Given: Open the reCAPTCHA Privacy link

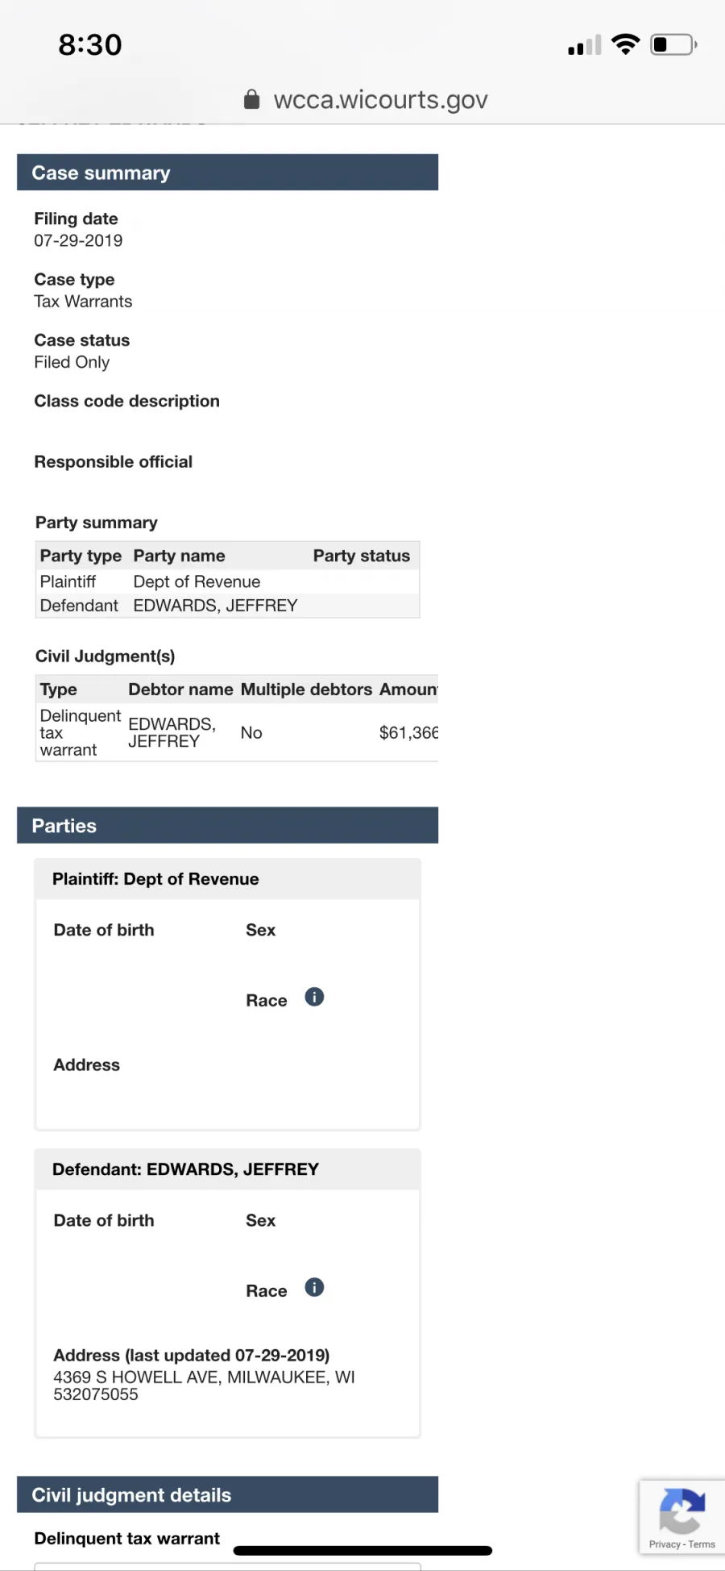Looking at the screenshot, I should click(x=665, y=1544).
